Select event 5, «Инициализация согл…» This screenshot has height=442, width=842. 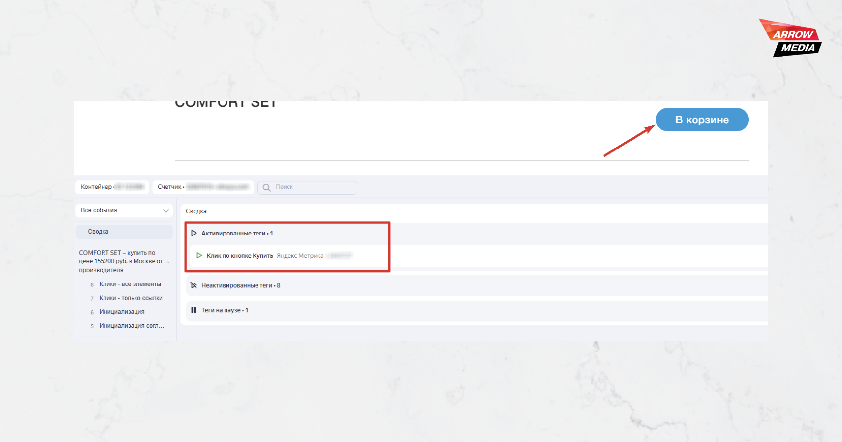[x=131, y=326]
